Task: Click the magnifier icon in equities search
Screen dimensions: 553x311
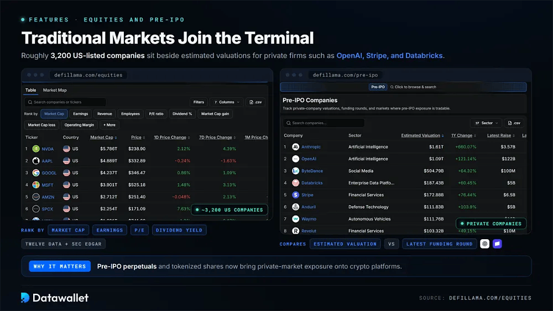Action: click(x=30, y=102)
